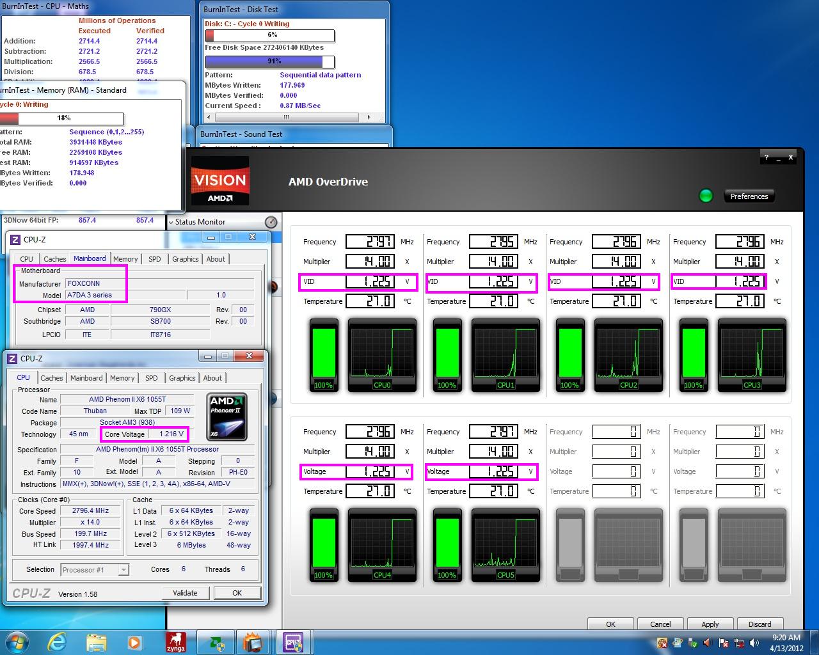Click the Status Monitor clock icon

(271, 222)
